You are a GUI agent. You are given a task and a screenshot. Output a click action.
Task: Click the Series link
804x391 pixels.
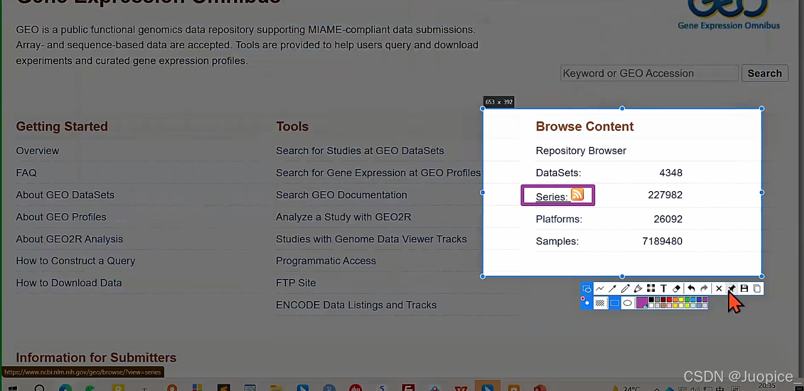(552, 197)
